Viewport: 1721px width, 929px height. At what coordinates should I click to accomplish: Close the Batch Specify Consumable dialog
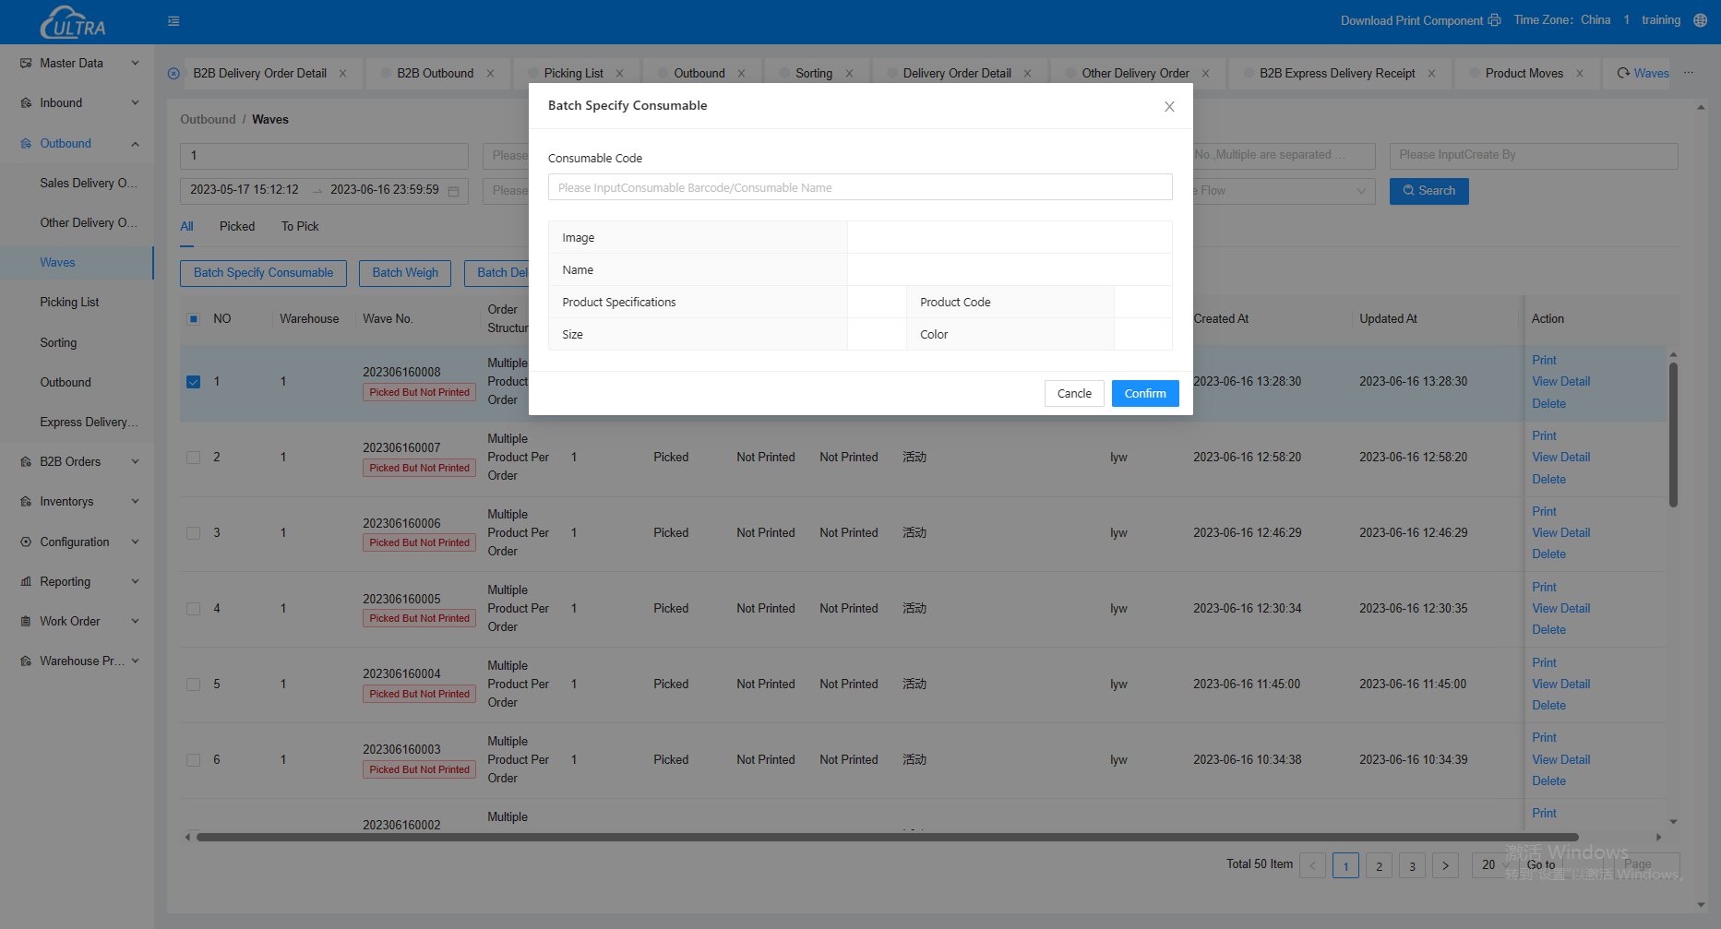tap(1169, 106)
